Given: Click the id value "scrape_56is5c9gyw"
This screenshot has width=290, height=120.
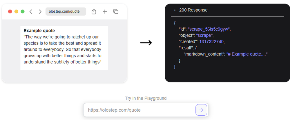Looking at the screenshot, I should (x=209, y=29).
